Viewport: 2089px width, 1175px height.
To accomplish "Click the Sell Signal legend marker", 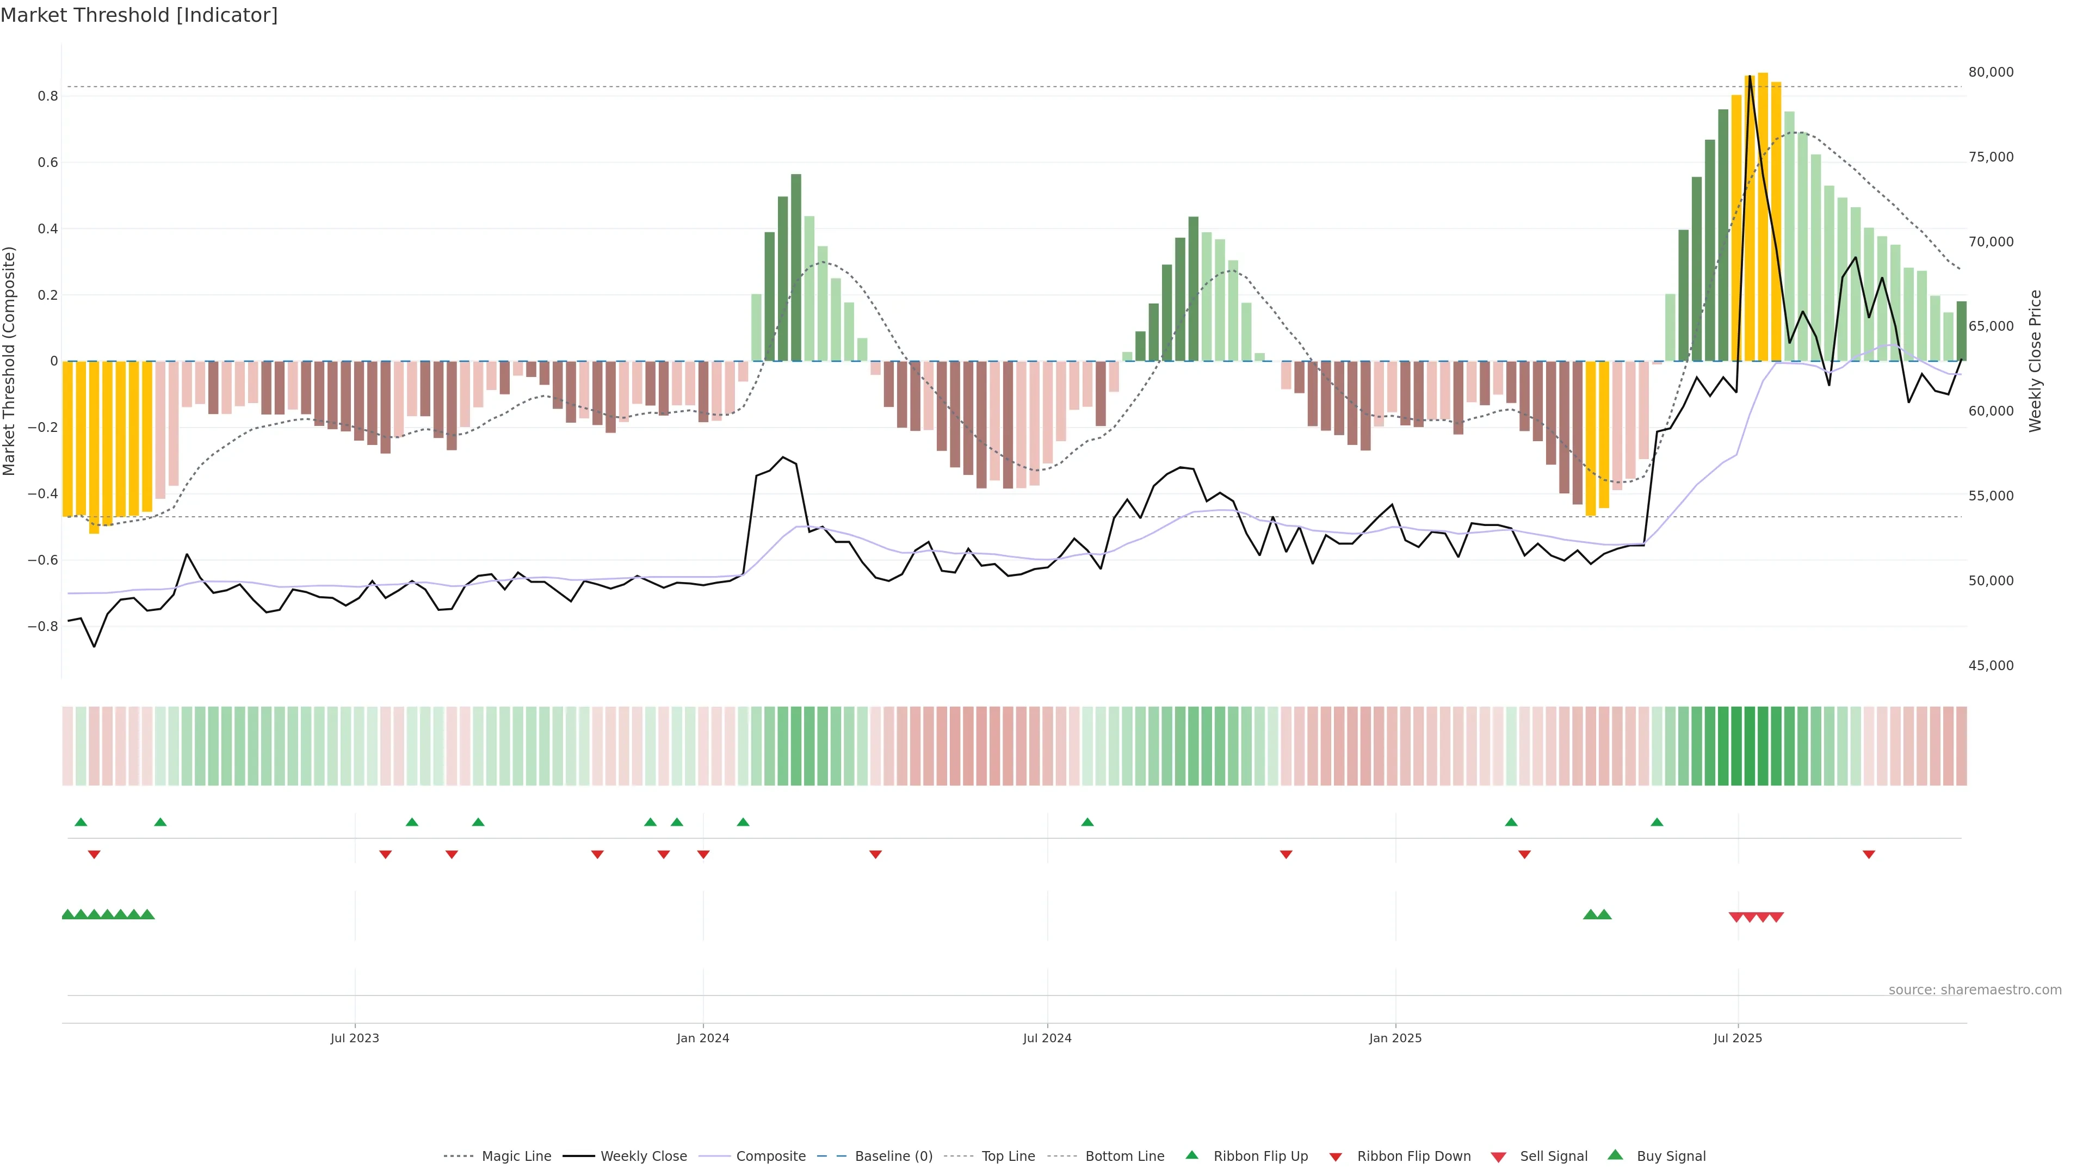I will [x=1499, y=1157].
